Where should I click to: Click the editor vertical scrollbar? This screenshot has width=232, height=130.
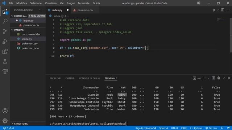pos(231,35)
